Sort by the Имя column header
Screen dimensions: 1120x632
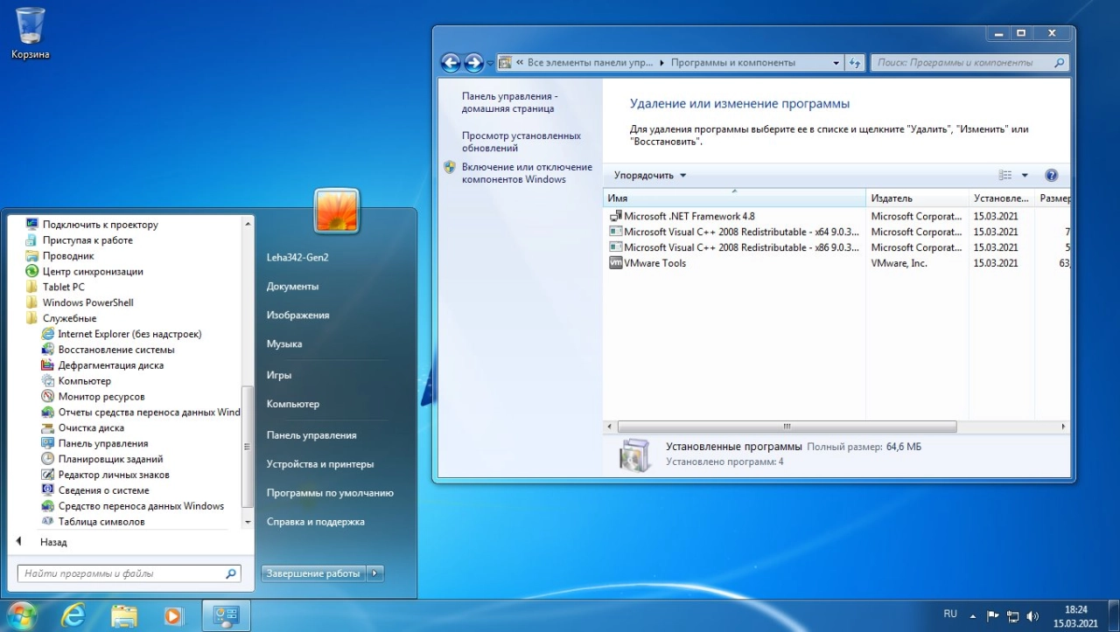click(734, 198)
